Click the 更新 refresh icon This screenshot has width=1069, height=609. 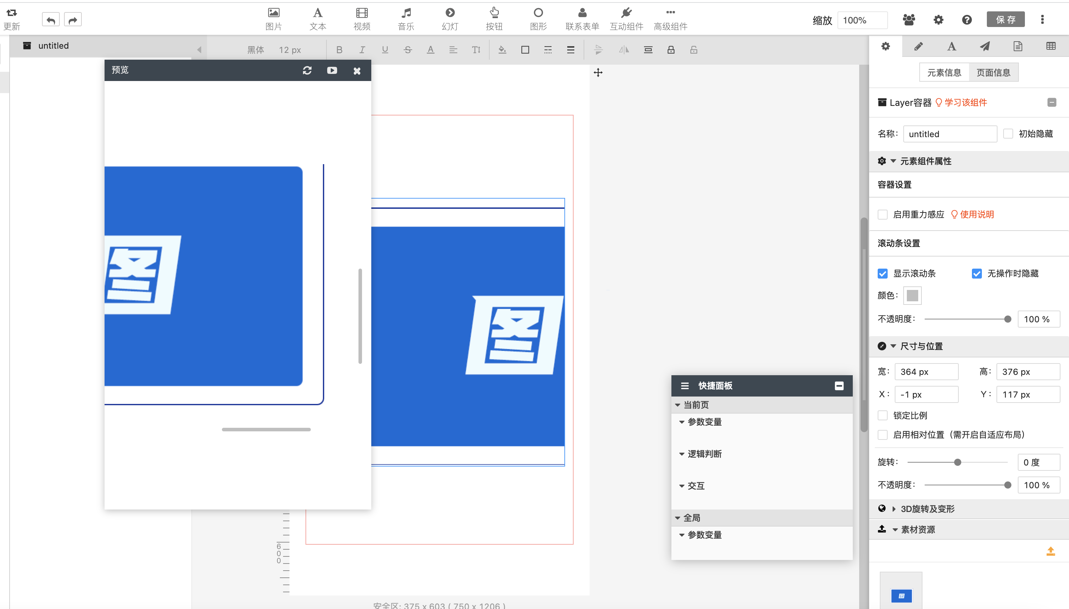pos(12,19)
